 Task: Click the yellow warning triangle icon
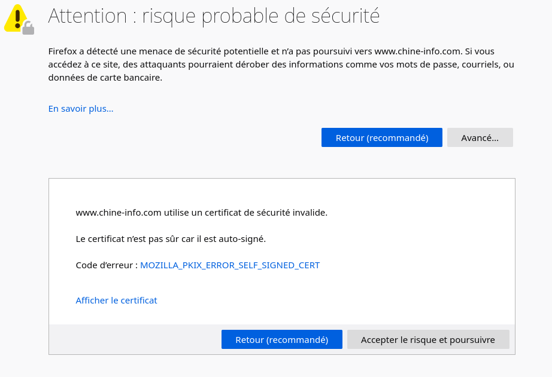pos(15,17)
